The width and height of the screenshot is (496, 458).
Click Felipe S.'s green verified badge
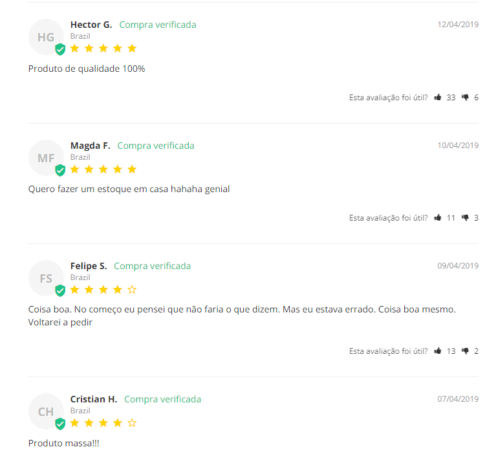click(x=60, y=290)
